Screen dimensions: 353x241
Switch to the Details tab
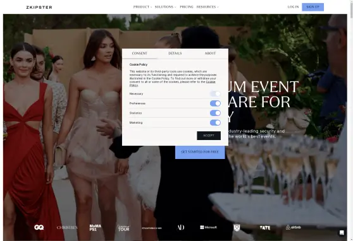(x=175, y=54)
